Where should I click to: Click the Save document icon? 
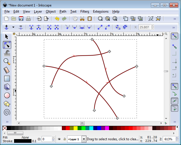coord(21,19)
